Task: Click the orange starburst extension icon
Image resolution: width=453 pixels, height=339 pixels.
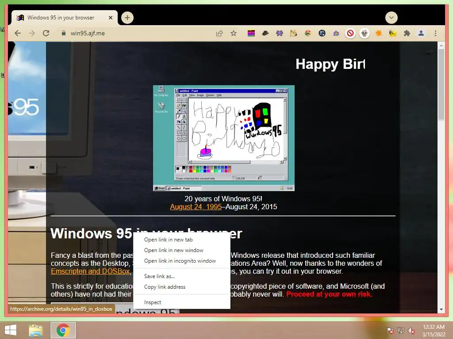Action: pyautogui.click(x=379, y=34)
